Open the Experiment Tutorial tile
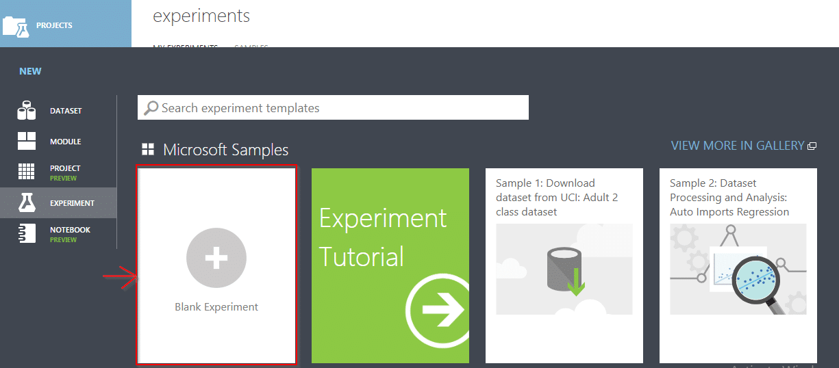Image resolution: width=839 pixels, height=368 pixels. click(x=390, y=265)
